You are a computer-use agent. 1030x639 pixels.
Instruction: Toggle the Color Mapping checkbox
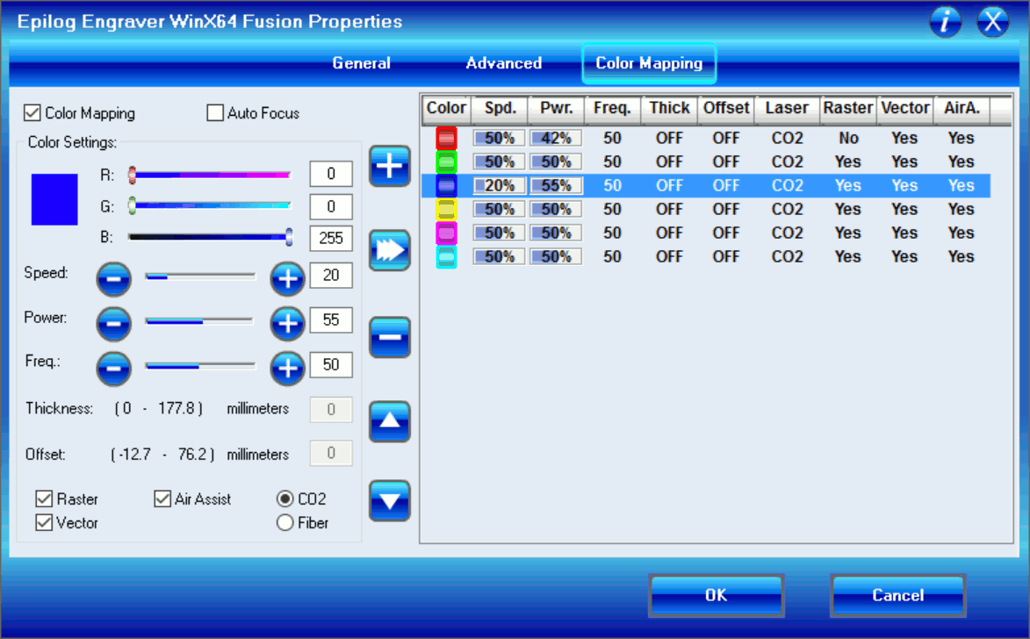(32, 113)
